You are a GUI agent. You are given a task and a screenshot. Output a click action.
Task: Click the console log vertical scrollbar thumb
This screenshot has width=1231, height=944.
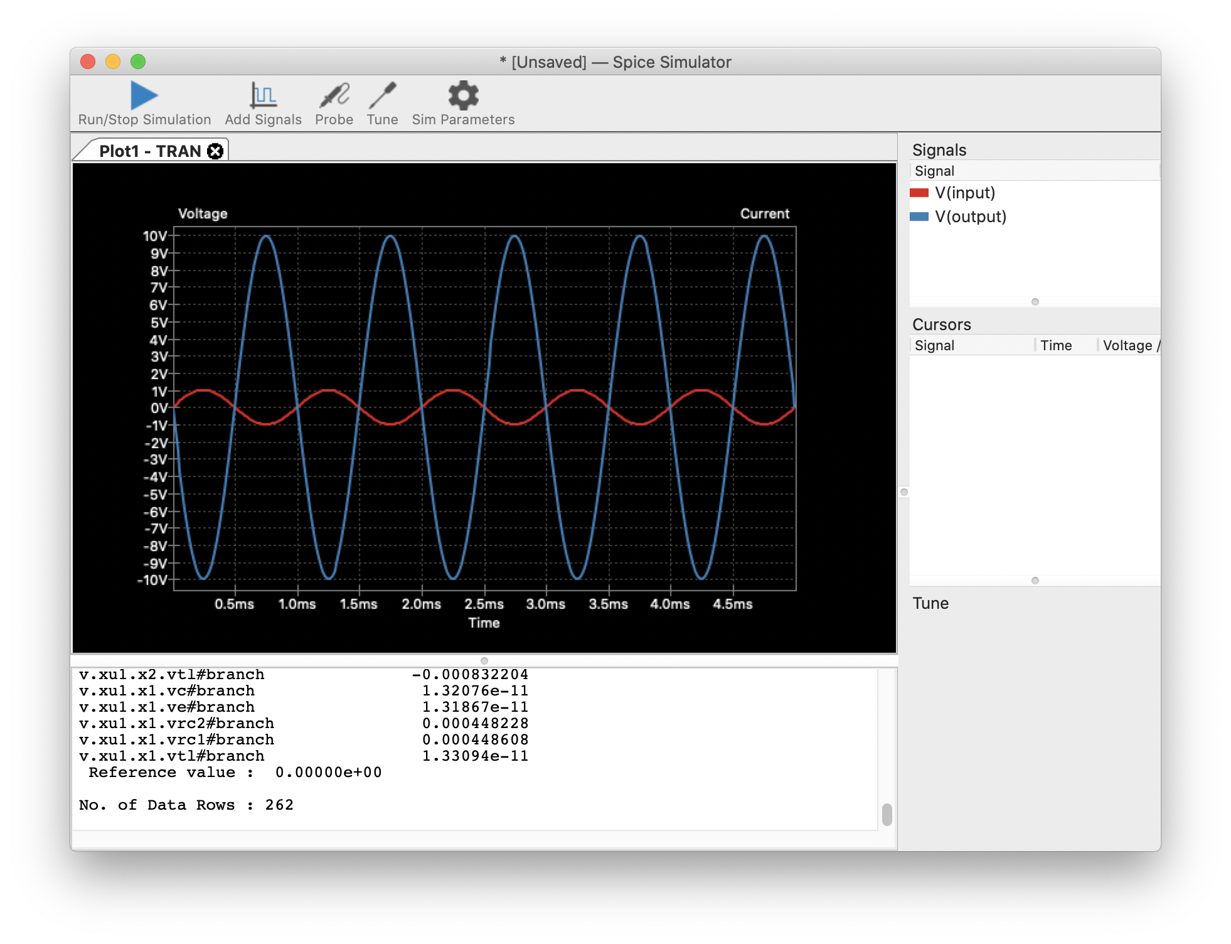(x=887, y=815)
